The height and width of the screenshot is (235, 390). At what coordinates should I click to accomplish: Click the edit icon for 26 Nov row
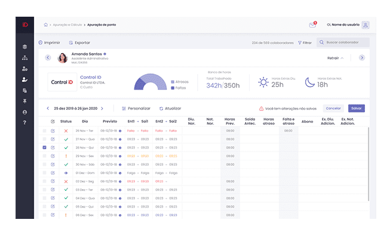tap(53, 131)
